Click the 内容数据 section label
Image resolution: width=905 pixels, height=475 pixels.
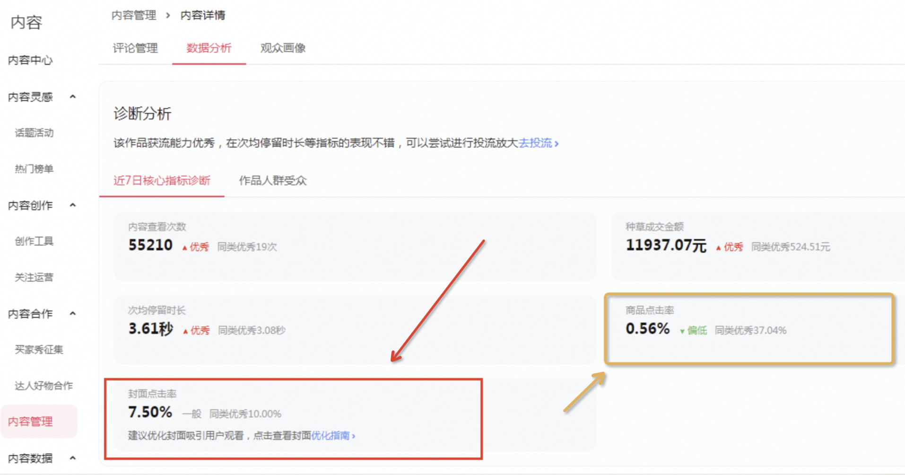(30, 458)
